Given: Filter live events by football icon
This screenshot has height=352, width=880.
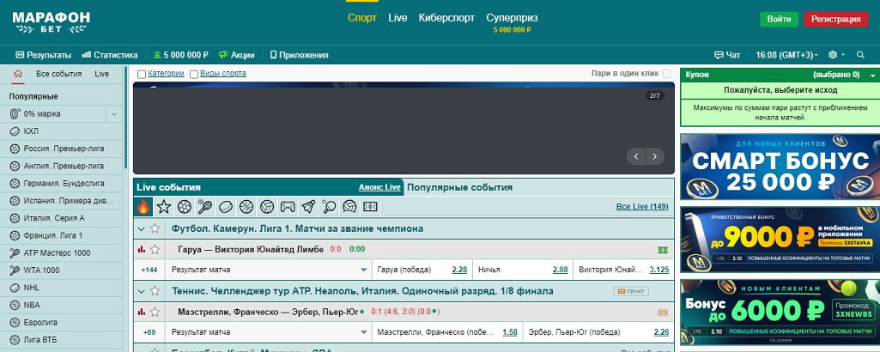Looking at the screenshot, I should pyautogui.click(x=184, y=207).
